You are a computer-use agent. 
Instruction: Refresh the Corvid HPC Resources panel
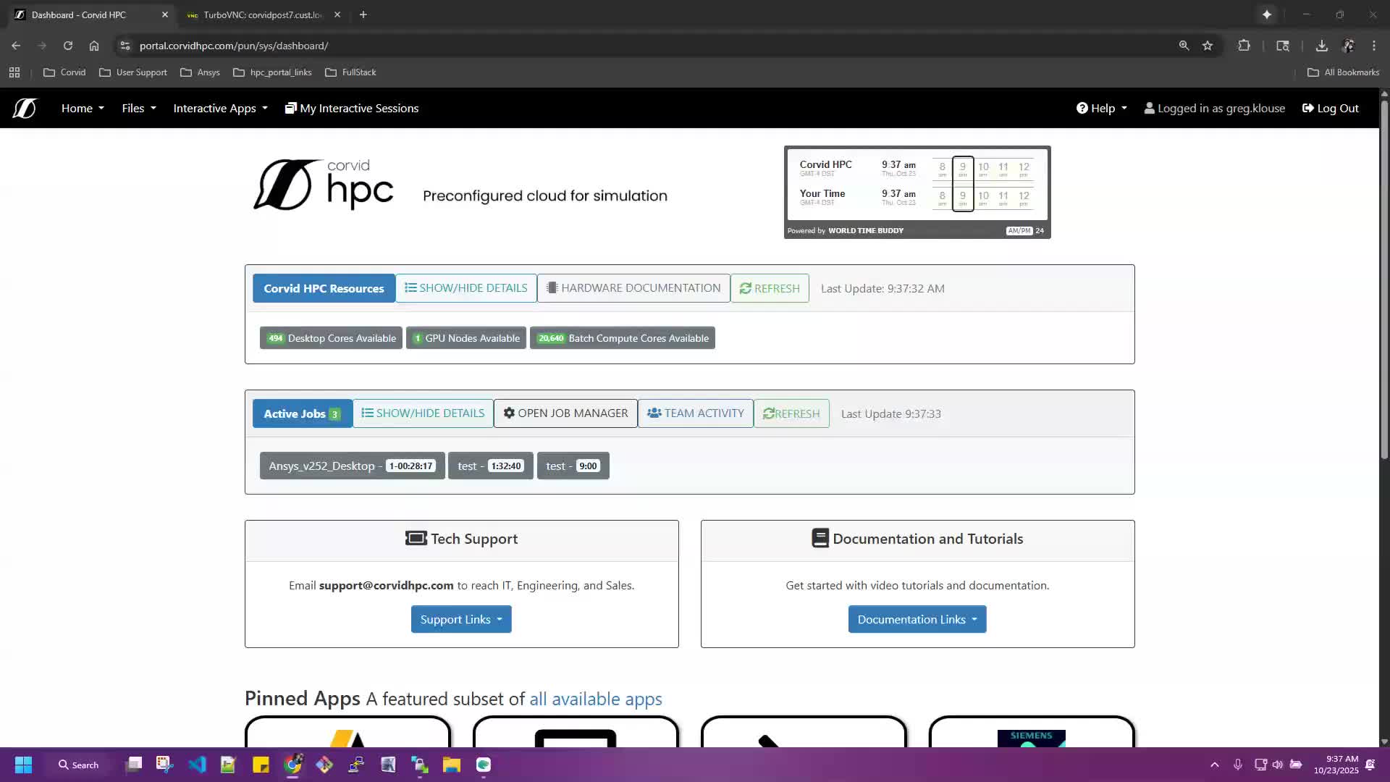click(770, 288)
